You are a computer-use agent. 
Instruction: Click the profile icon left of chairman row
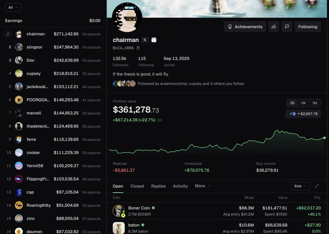click(8, 34)
